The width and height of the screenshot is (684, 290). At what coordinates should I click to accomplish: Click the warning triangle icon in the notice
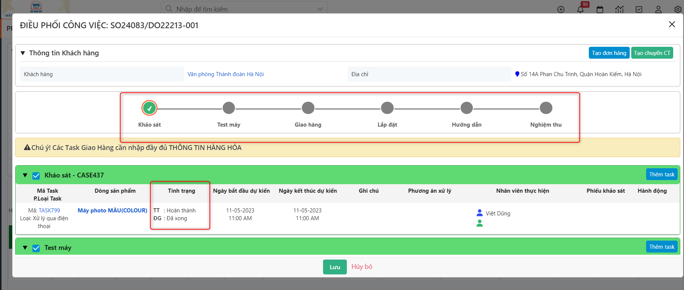tap(27, 147)
